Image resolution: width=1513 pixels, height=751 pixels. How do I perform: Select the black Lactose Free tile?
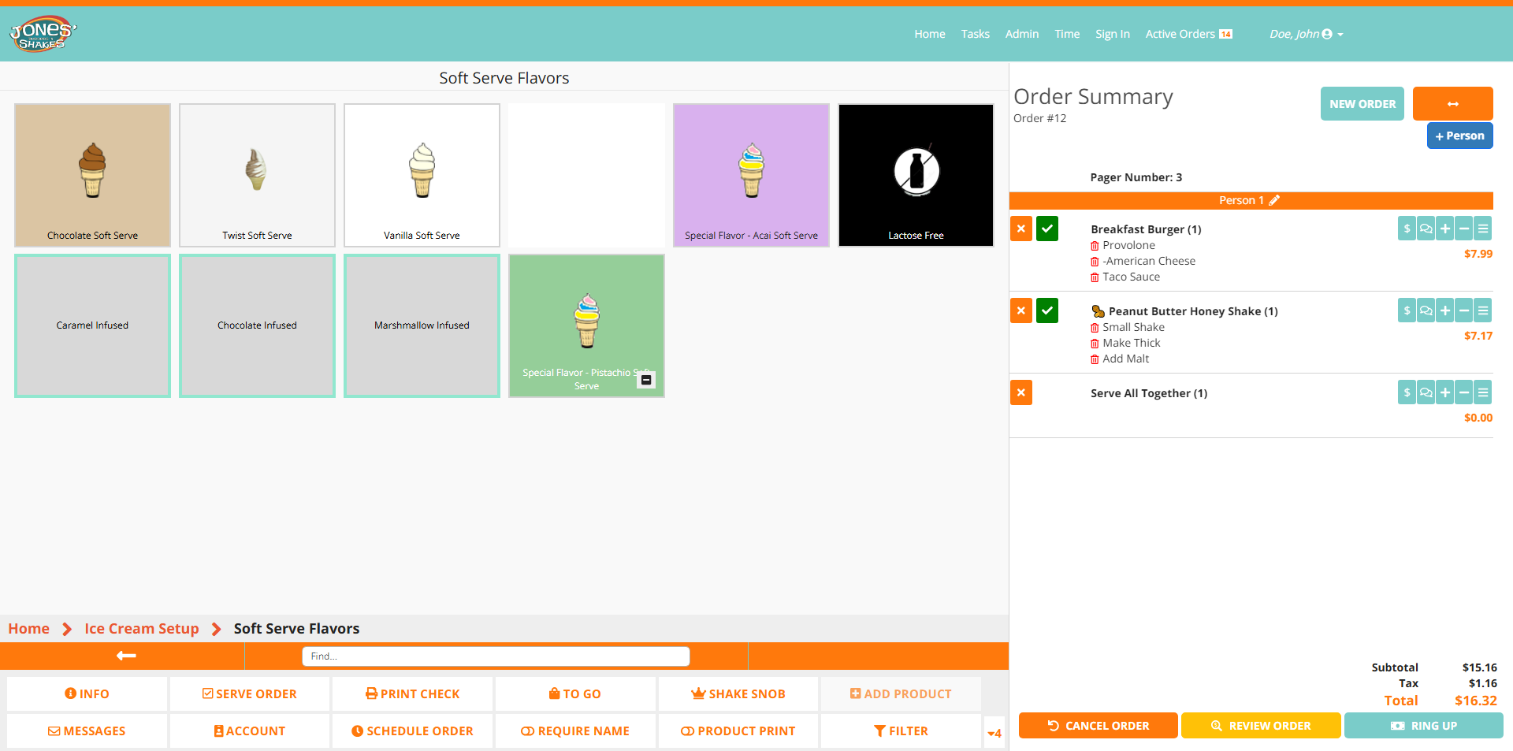click(x=916, y=175)
